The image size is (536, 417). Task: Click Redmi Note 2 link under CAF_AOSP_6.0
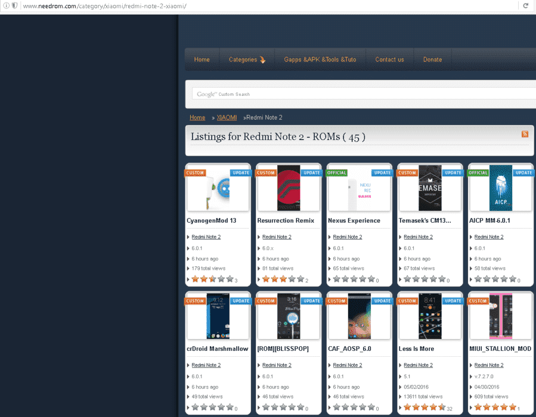pos(348,365)
